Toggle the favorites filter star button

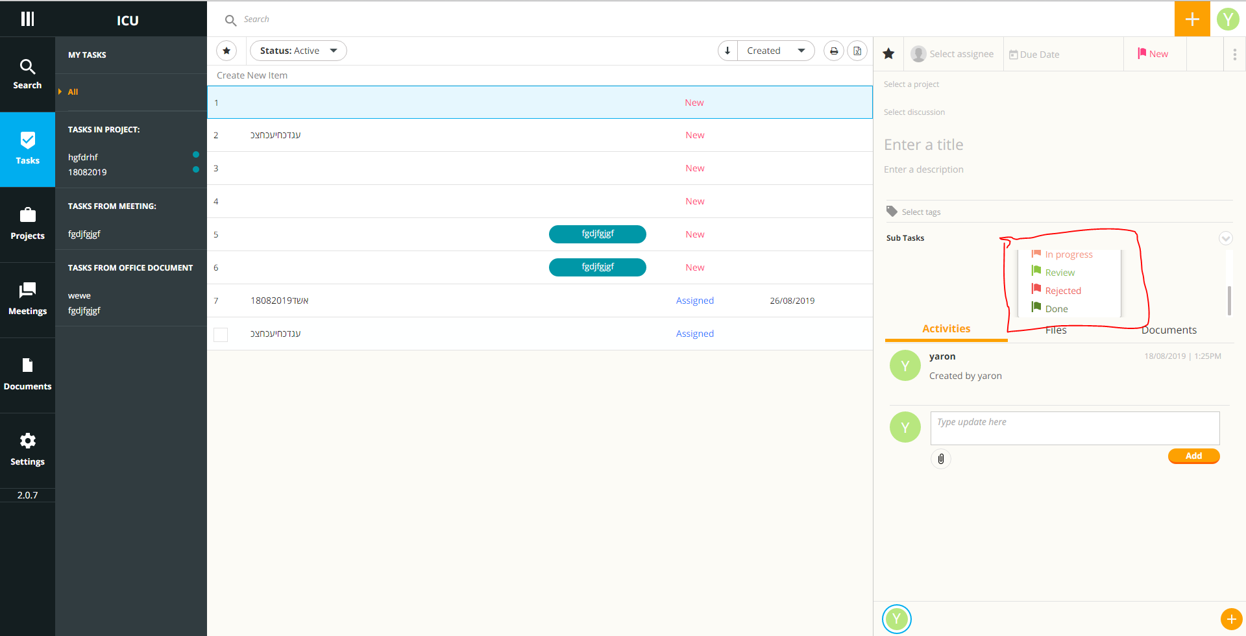pyautogui.click(x=226, y=50)
